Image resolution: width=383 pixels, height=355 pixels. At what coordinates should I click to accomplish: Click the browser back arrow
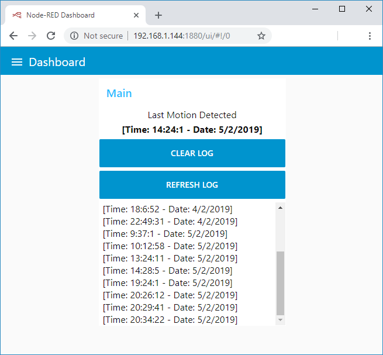[x=13, y=36]
